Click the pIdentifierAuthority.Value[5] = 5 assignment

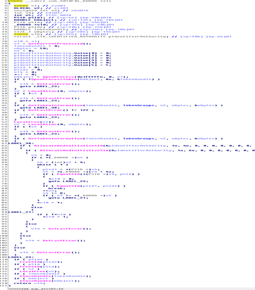pos(63,65)
